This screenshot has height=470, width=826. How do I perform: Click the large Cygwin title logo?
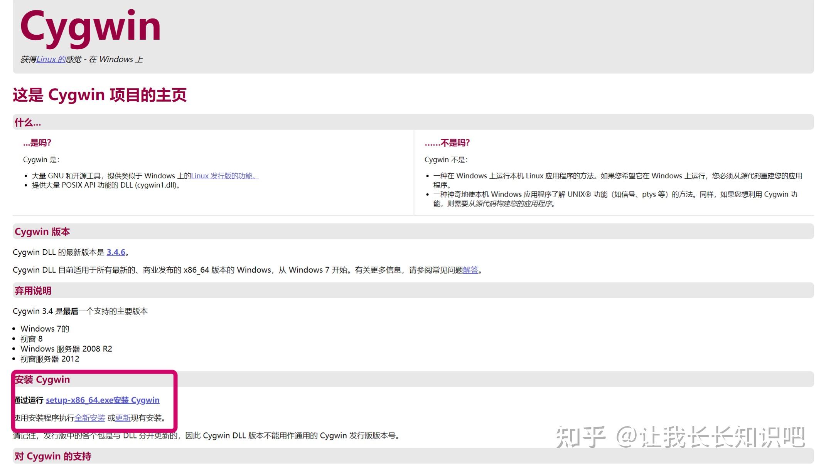pos(90,27)
